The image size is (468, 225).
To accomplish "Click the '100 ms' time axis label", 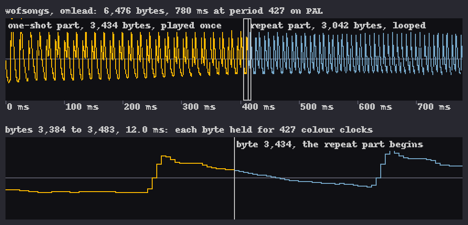I will click(82, 107).
